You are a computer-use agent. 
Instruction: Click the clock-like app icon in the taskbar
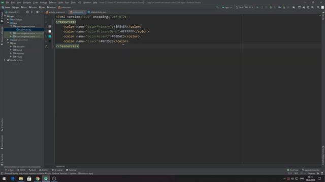[x=54, y=178]
